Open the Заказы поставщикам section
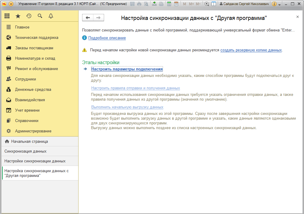This screenshot has height=214, width=304. click(40, 48)
